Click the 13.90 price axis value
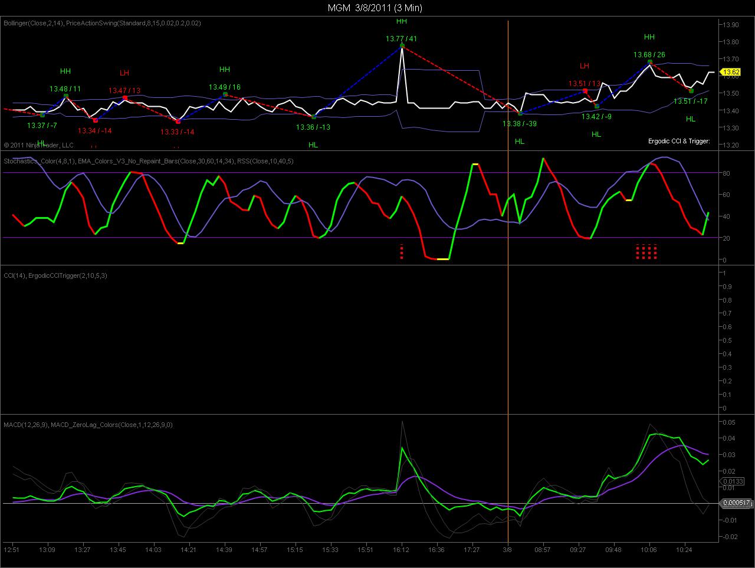 (731, 25)
